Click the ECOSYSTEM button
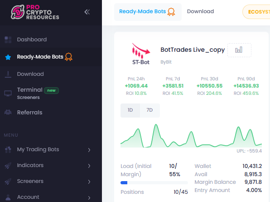270x202 pixels. coord(256,12)
